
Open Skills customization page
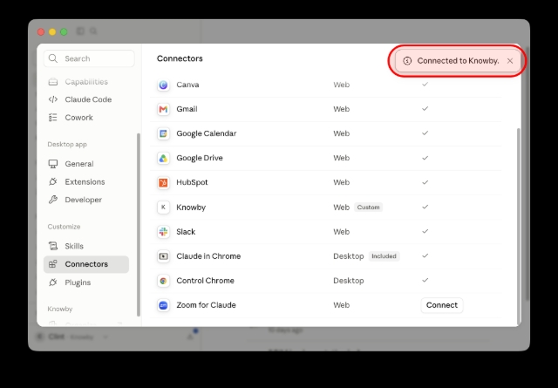click(x=86, y=246)
